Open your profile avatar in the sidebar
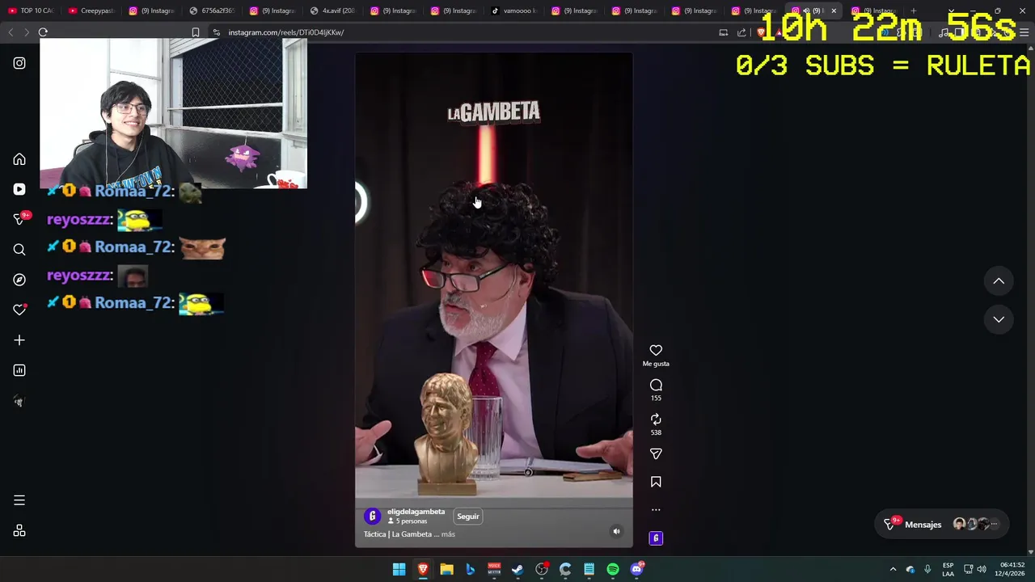The image size is (1035, 582). (19, 401)
